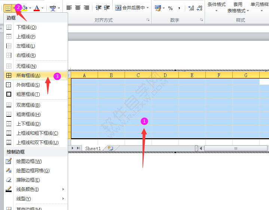Select 擦除边框(E) erase border
Viewport: 269px width, 210px height.
coord(36,180)
